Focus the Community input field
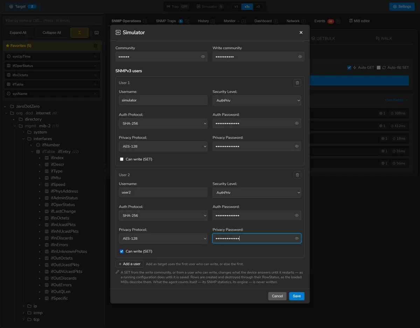 pos(161,57)
